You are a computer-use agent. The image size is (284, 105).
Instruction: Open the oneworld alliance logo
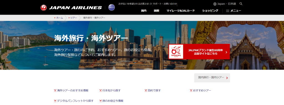point(111,7)
